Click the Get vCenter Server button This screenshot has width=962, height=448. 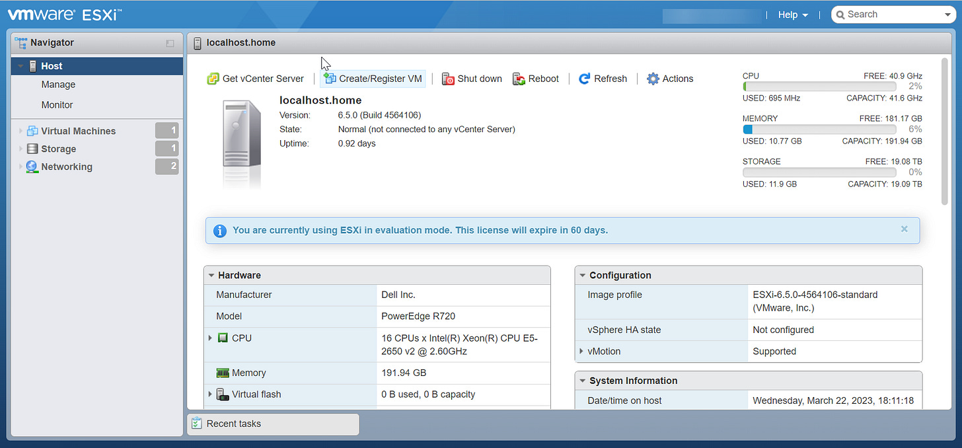click(256, 79)
